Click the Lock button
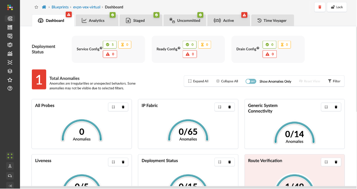 pyautogui.click(x=337, y=7)
